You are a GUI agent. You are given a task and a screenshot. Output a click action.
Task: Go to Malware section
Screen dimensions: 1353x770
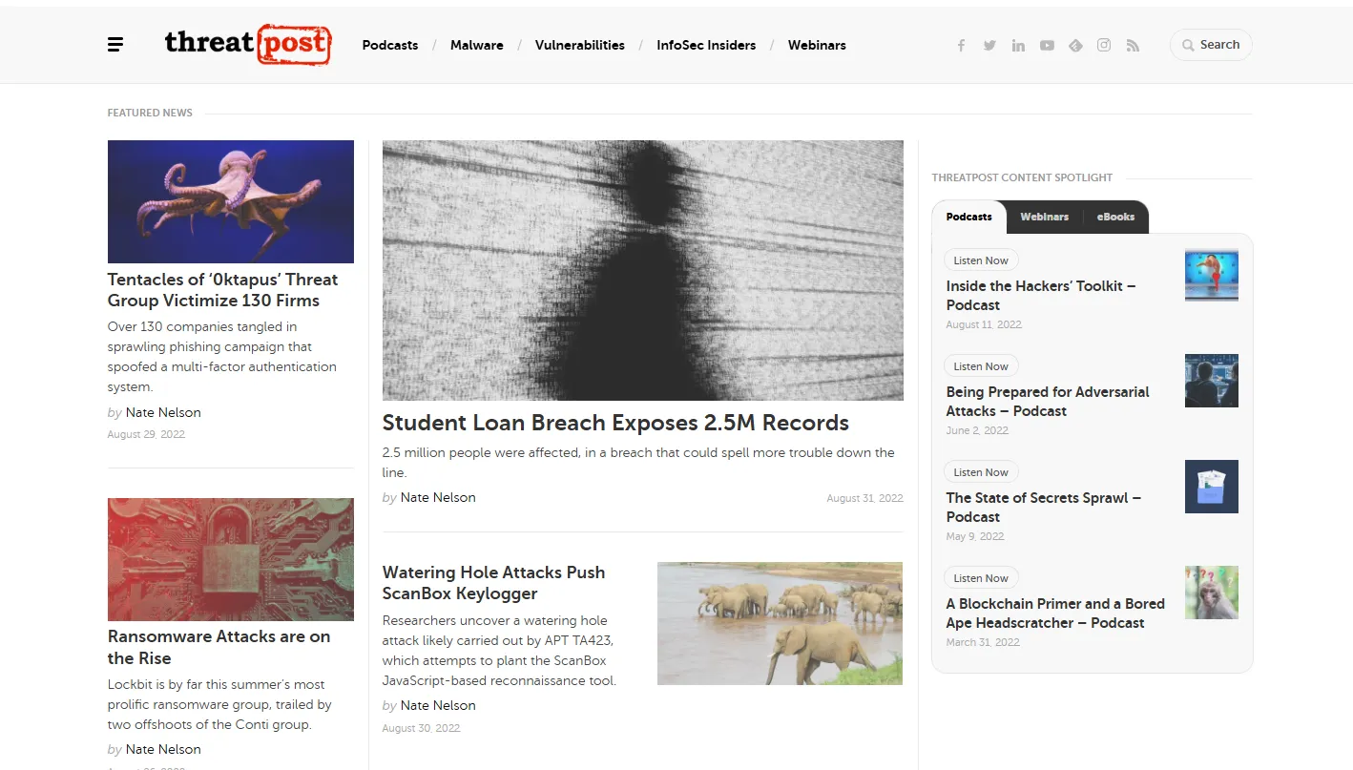tap(477, 45)
